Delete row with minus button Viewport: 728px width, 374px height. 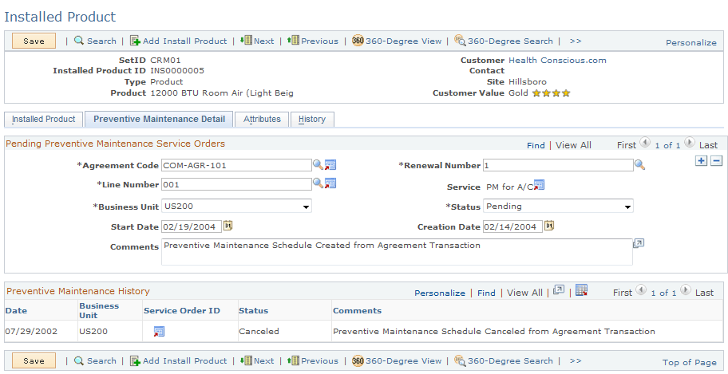[x=716, y=161]
